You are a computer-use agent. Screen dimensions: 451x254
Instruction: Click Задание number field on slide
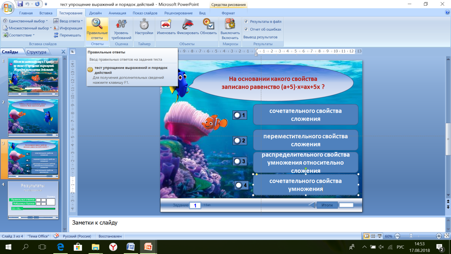point(195,205)
